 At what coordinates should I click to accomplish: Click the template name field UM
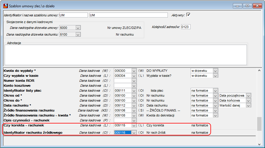point(129,15)
